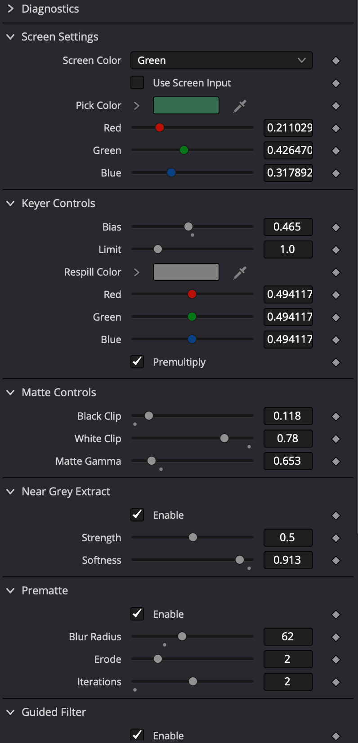Click the Guided Filter section title
This screenshot has width=358, height=743.
point(54,712)
